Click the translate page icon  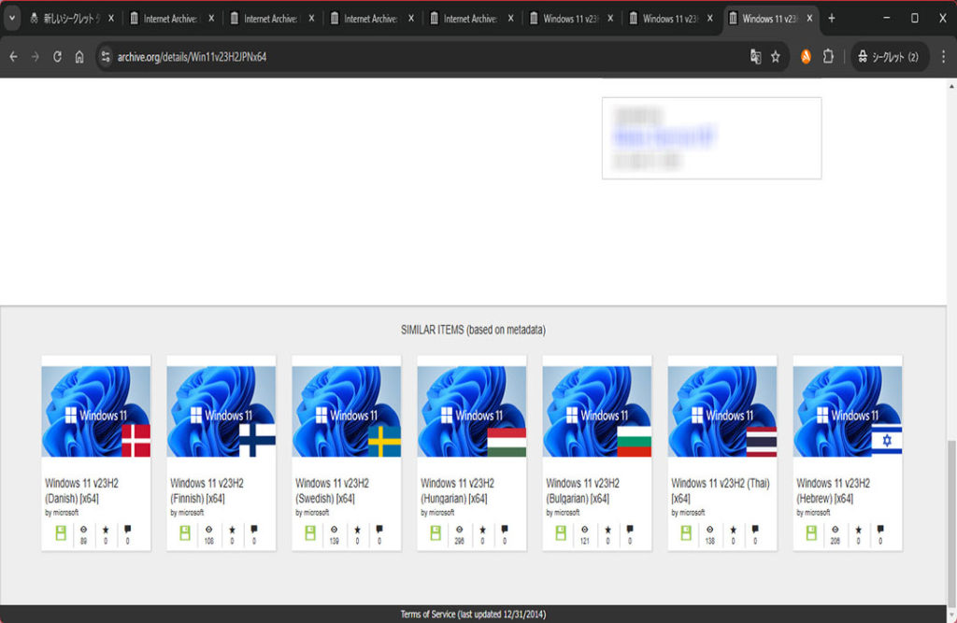[755, 57]
